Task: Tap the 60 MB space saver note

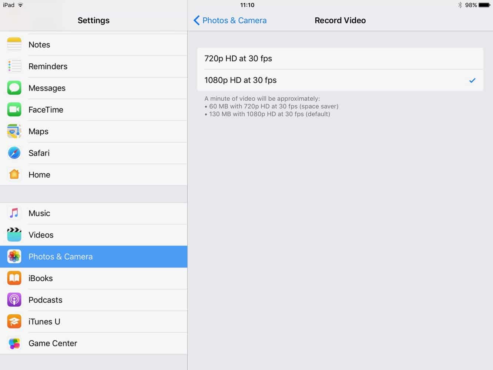Action: (x=272, y=106)
